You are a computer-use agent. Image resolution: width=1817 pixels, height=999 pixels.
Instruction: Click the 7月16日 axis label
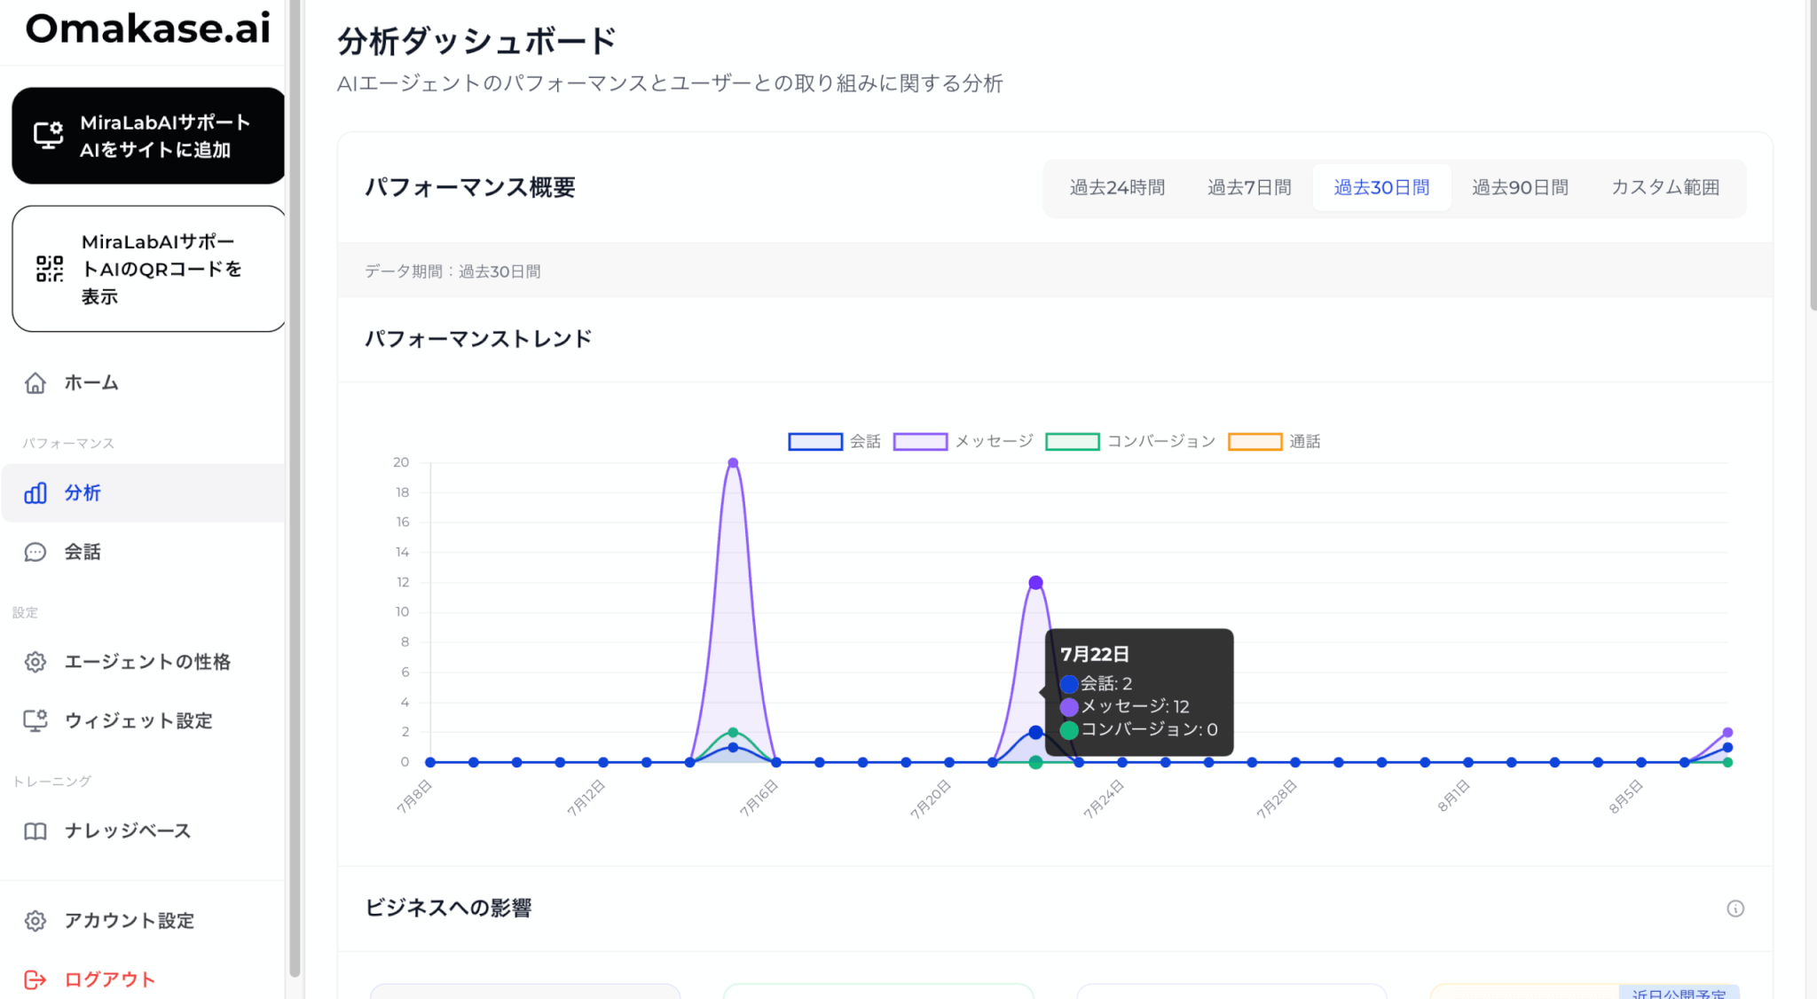759,797
